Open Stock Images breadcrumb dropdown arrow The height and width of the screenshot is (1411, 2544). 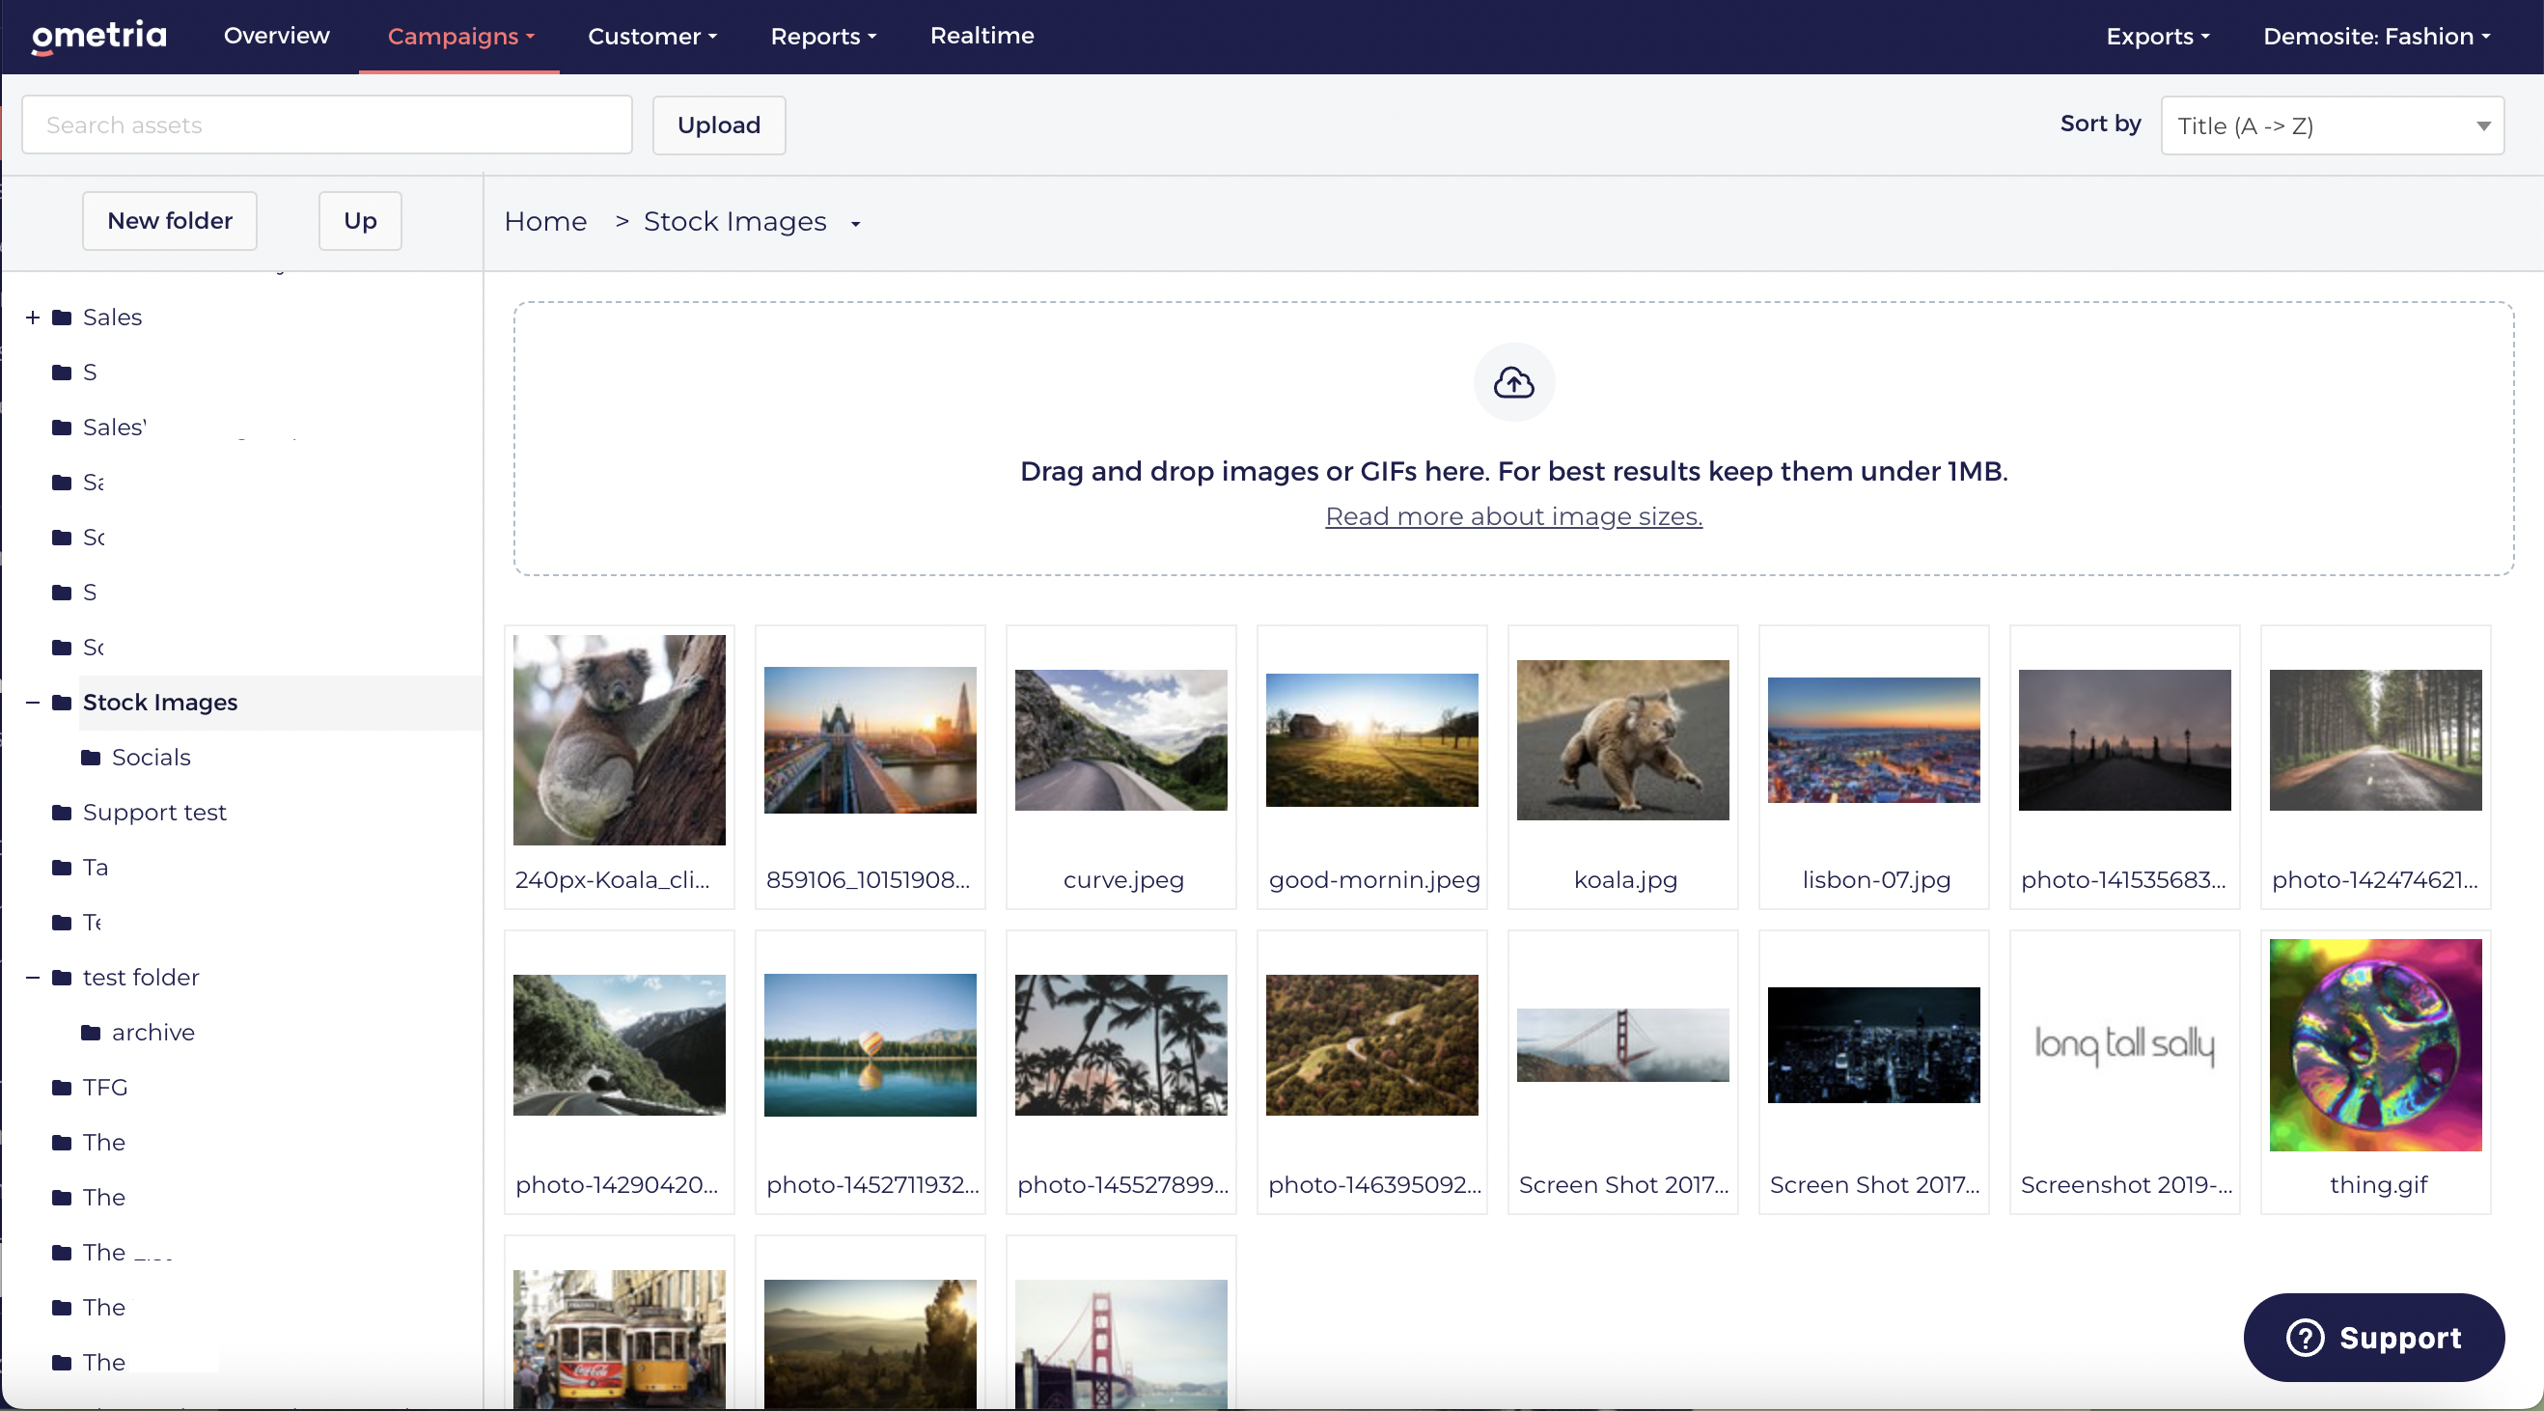[855, 224]
